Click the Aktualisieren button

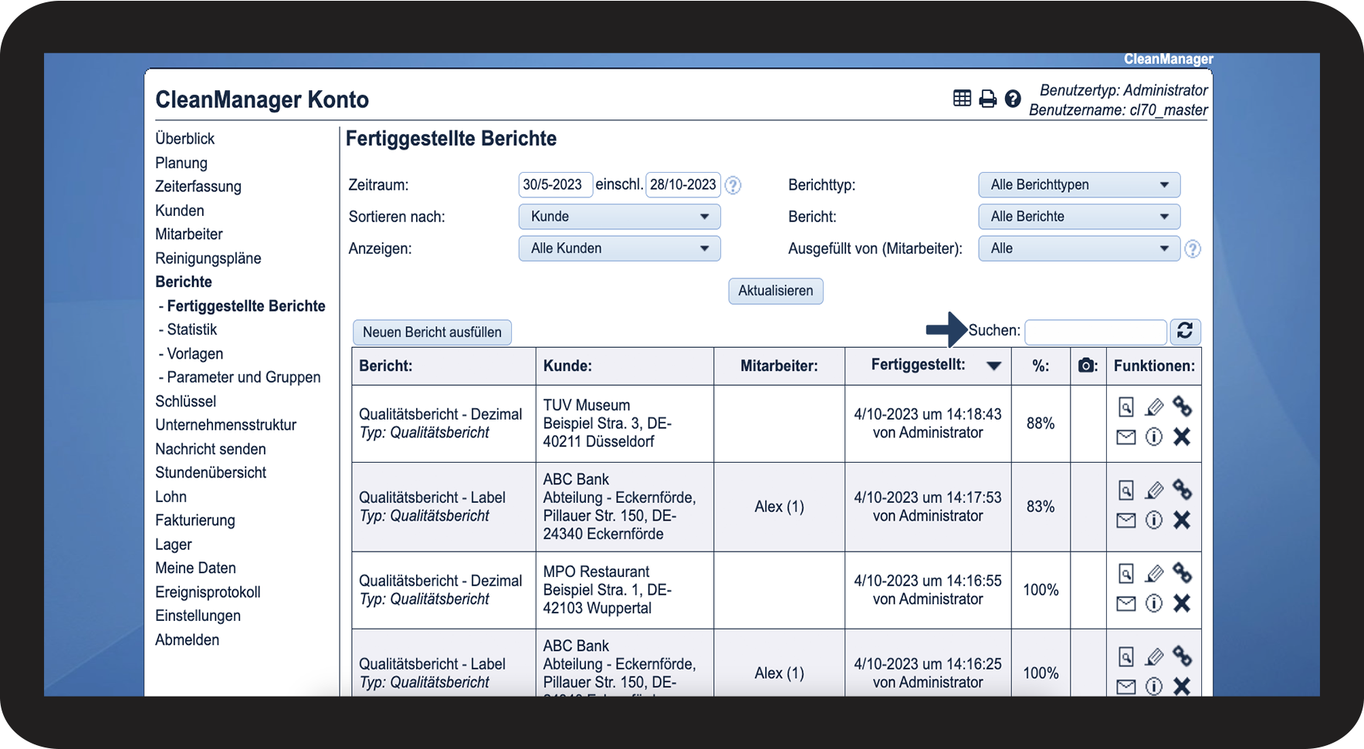776,291
